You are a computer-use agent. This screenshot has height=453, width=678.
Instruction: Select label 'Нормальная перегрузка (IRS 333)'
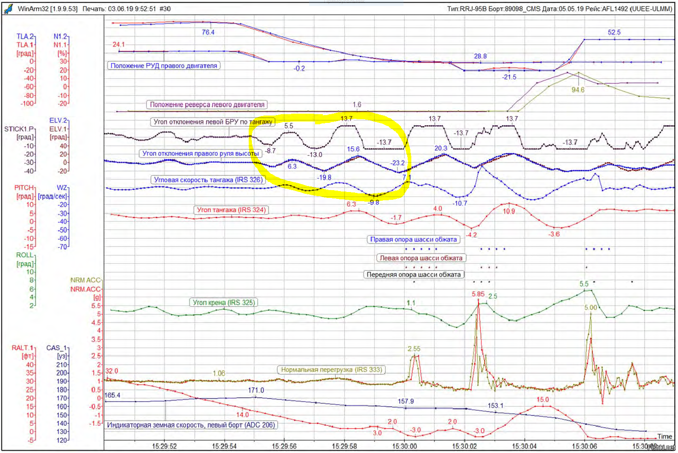pos(332,370)
